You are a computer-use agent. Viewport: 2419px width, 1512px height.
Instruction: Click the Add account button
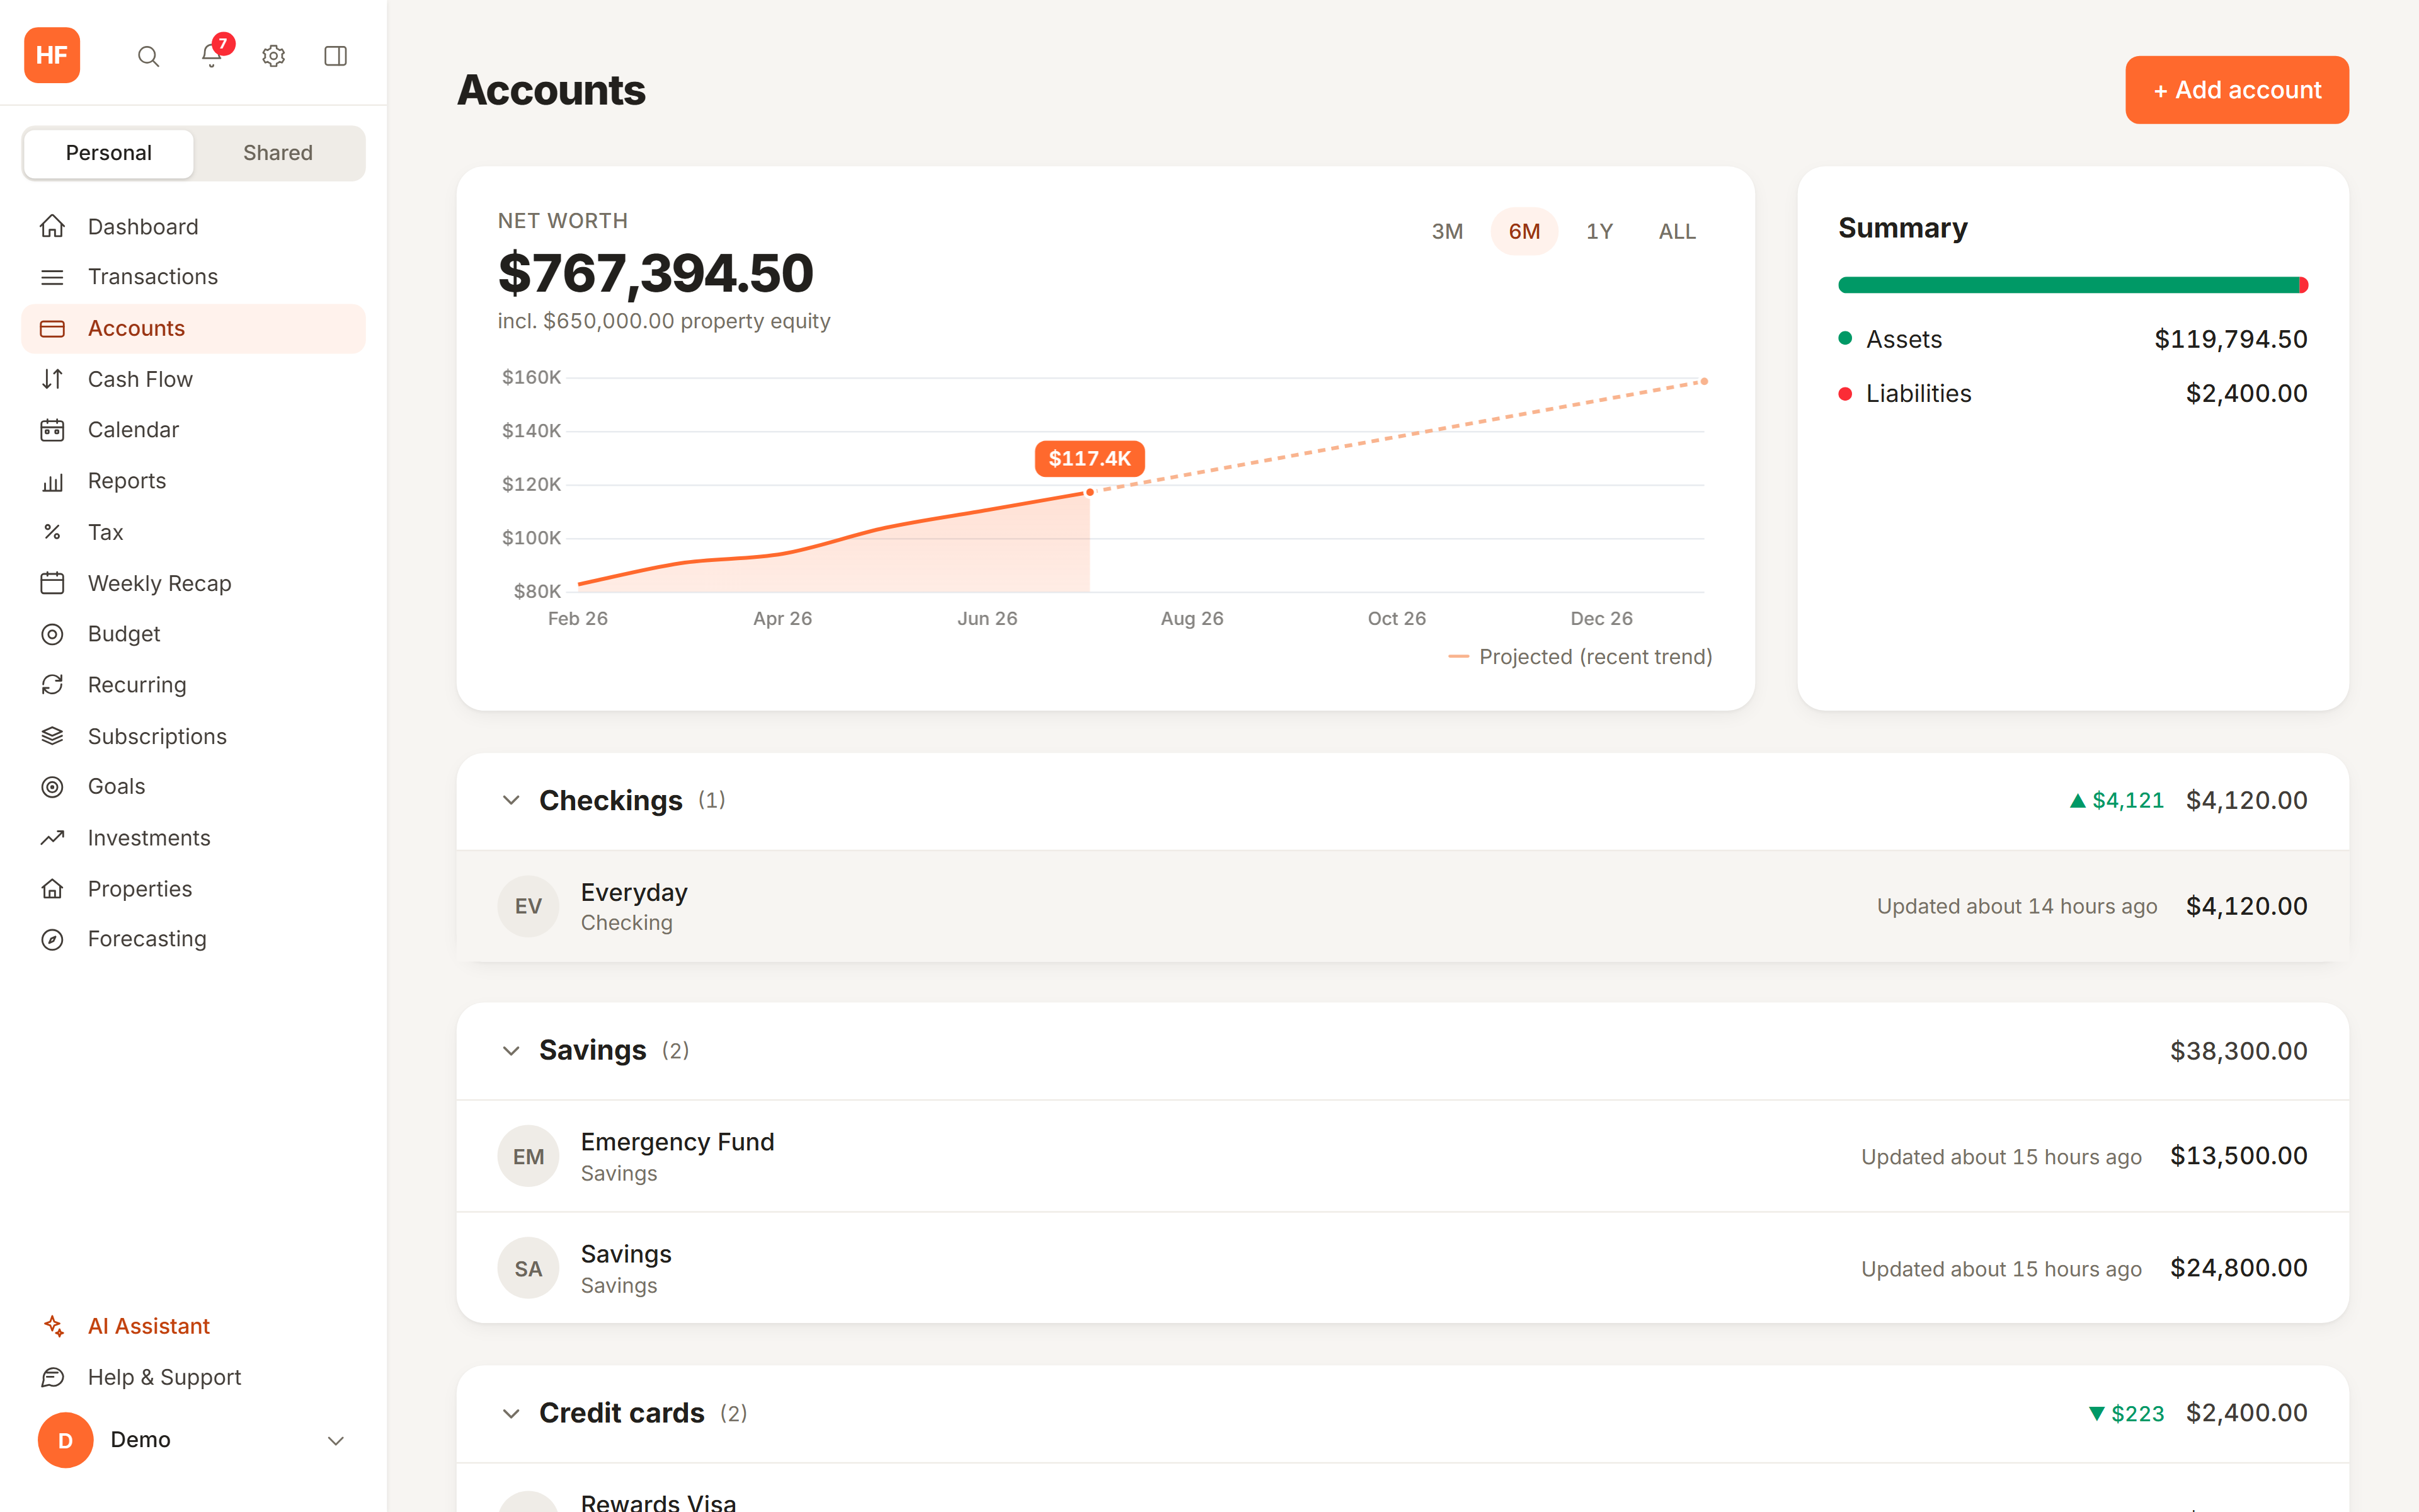click(x=2236, y=90)
